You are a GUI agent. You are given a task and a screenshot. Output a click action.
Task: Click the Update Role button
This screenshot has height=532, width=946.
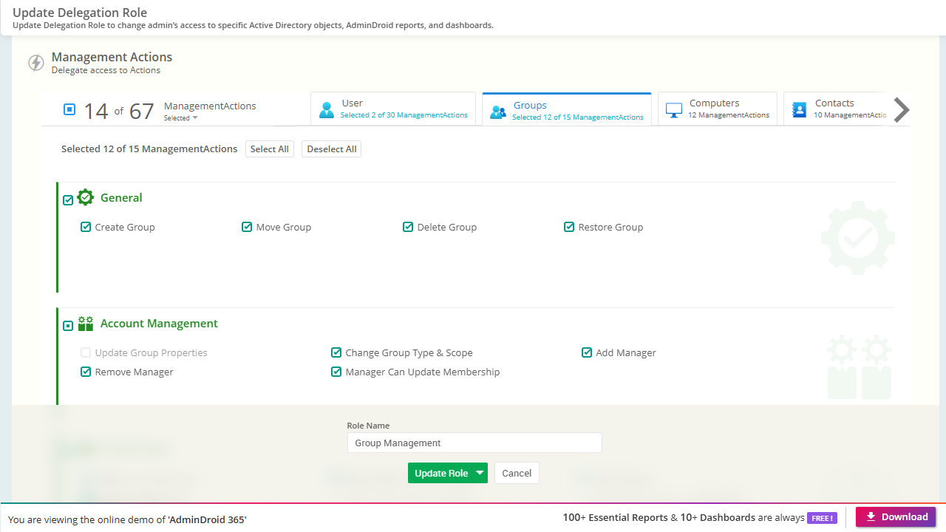tap(441, 473)
